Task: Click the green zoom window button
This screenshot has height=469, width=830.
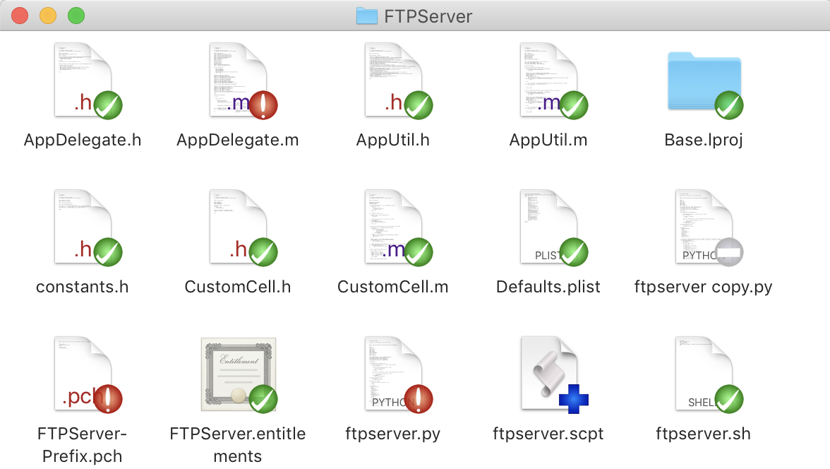Action: [76, 16]
